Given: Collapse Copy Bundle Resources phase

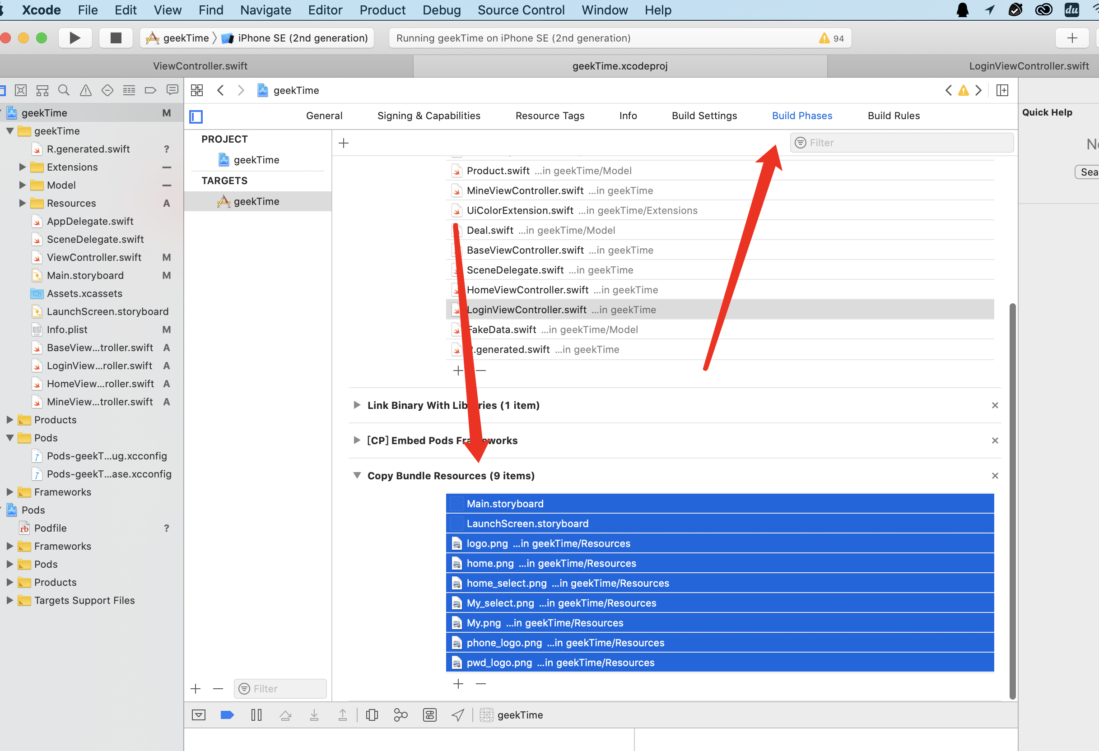Looking at the screenshot, I should pyautogui.click(x=357, y=475).
